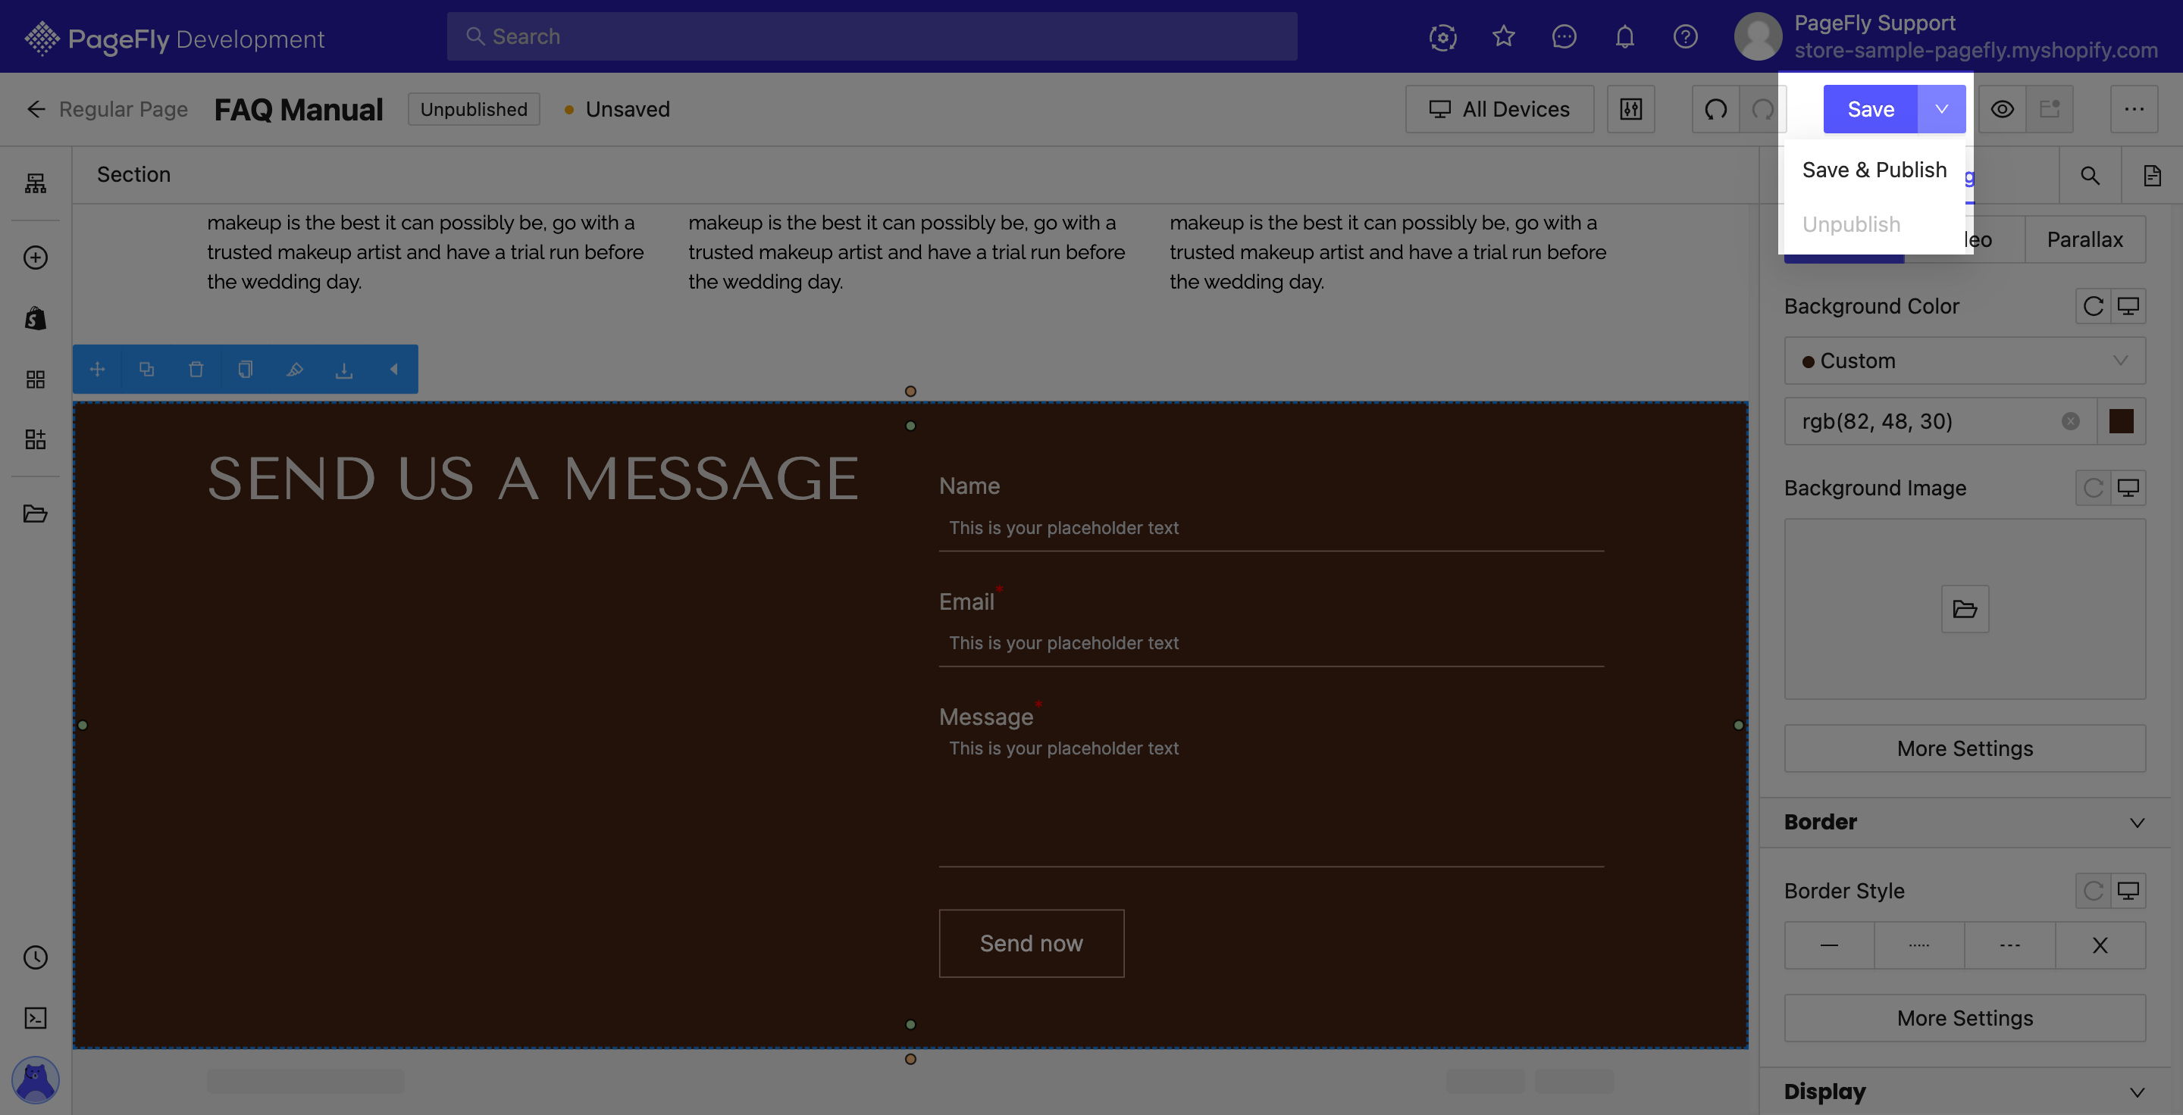This screenshot has width=2183, height=1115.
Task: Copy the section using clipboard icon
Action: tap(245, 369)
